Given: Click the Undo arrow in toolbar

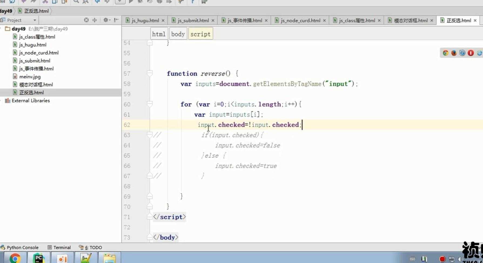Looking at the screenshot, I should 24,2.
